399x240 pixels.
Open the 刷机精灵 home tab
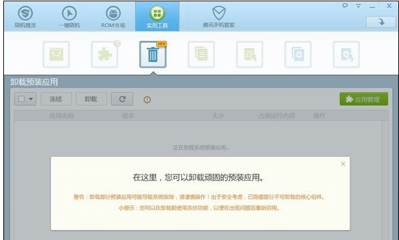[x=25, y=16]
